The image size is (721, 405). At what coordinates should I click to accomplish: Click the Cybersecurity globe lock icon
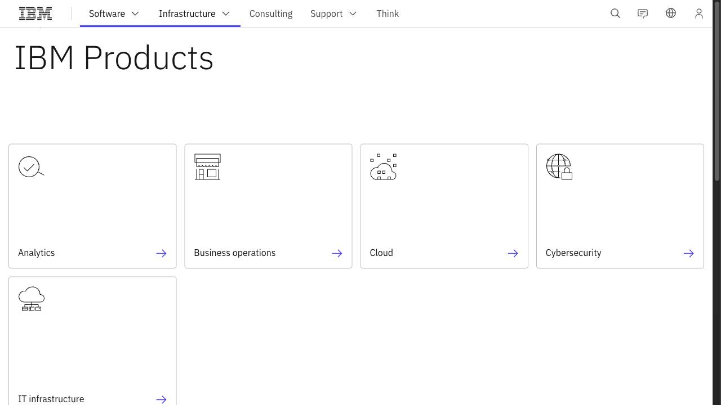pyautogui.click(x=559, y=166)
